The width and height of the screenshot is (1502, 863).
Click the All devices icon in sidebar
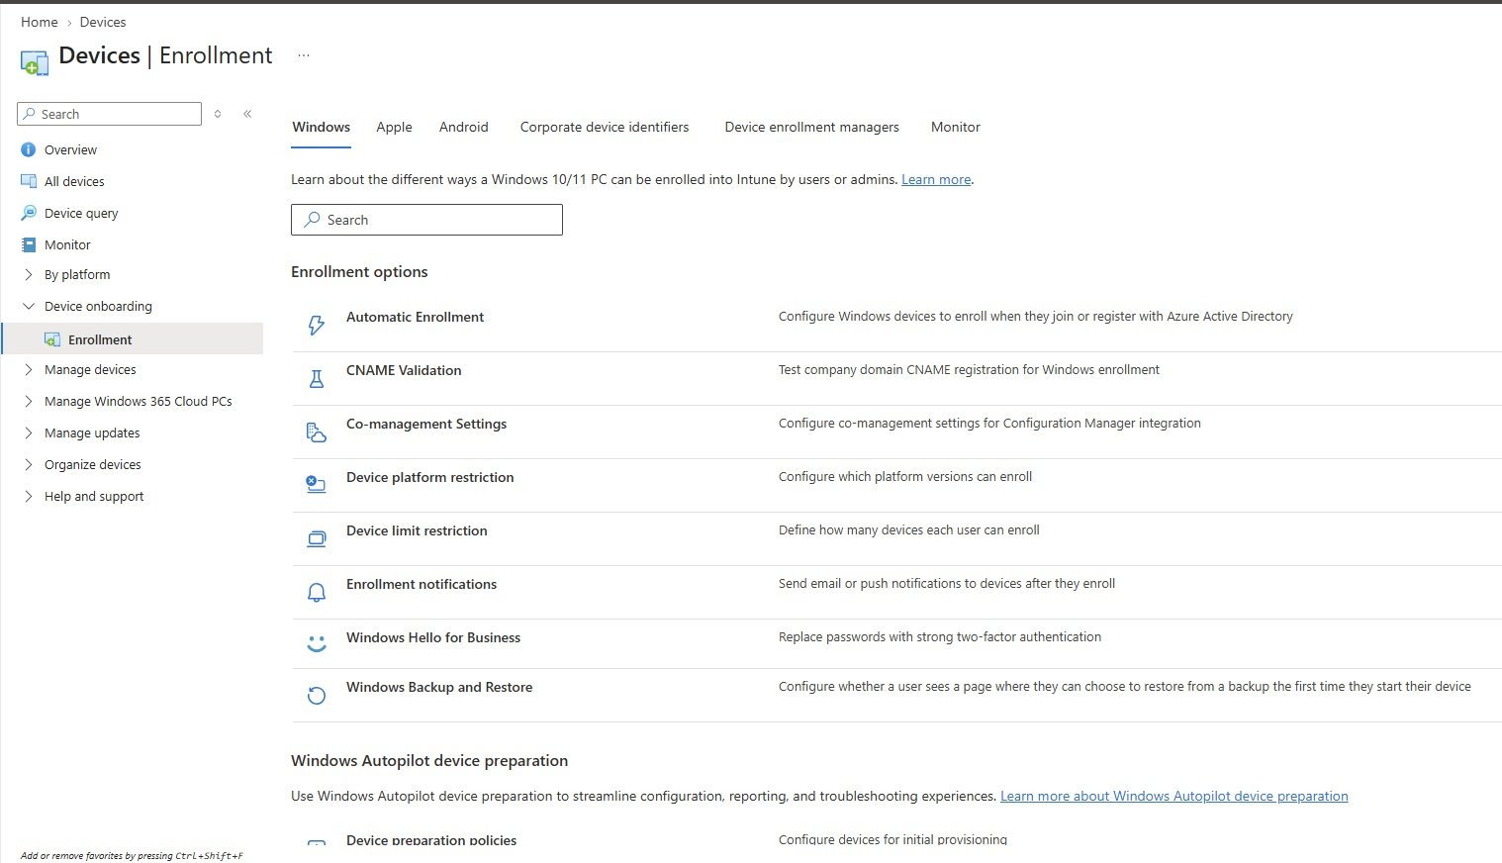28,182
